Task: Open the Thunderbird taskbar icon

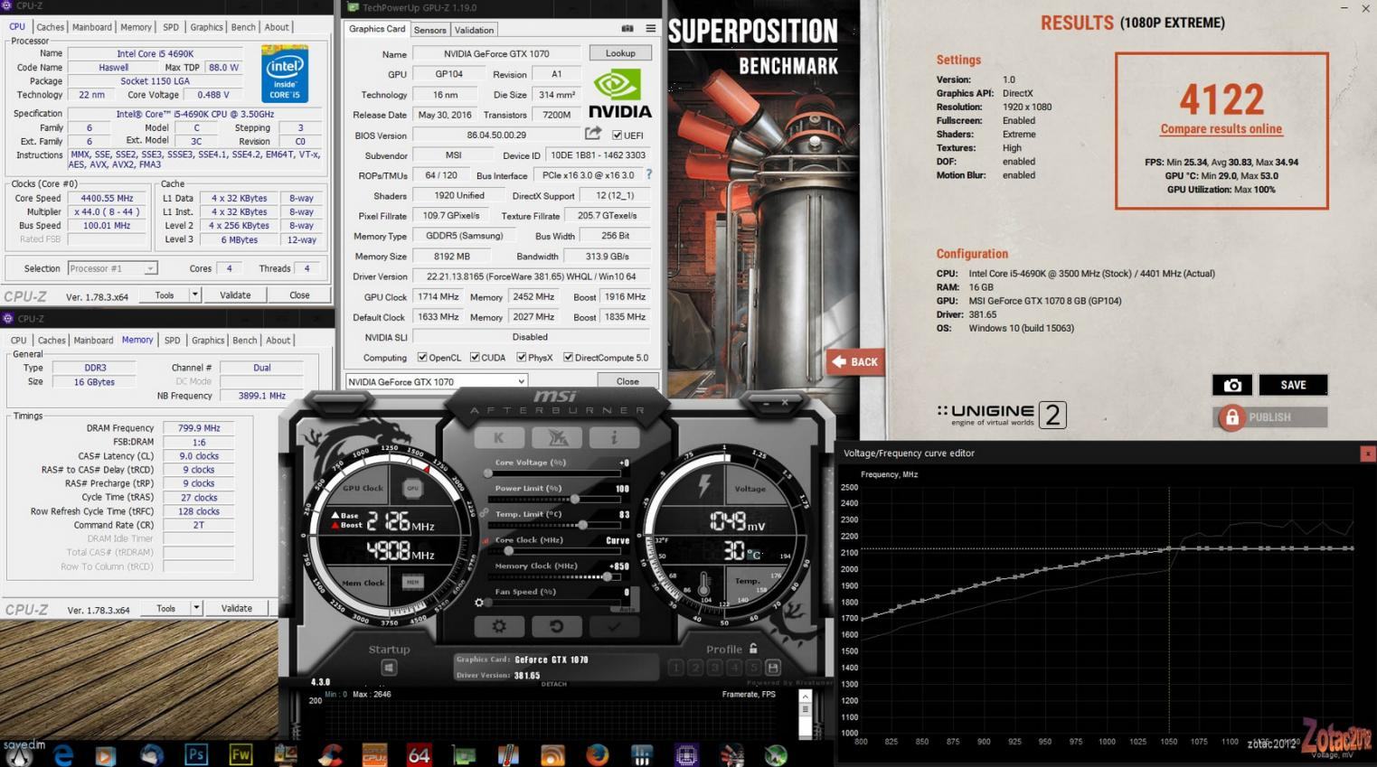Action: point(152,754)
